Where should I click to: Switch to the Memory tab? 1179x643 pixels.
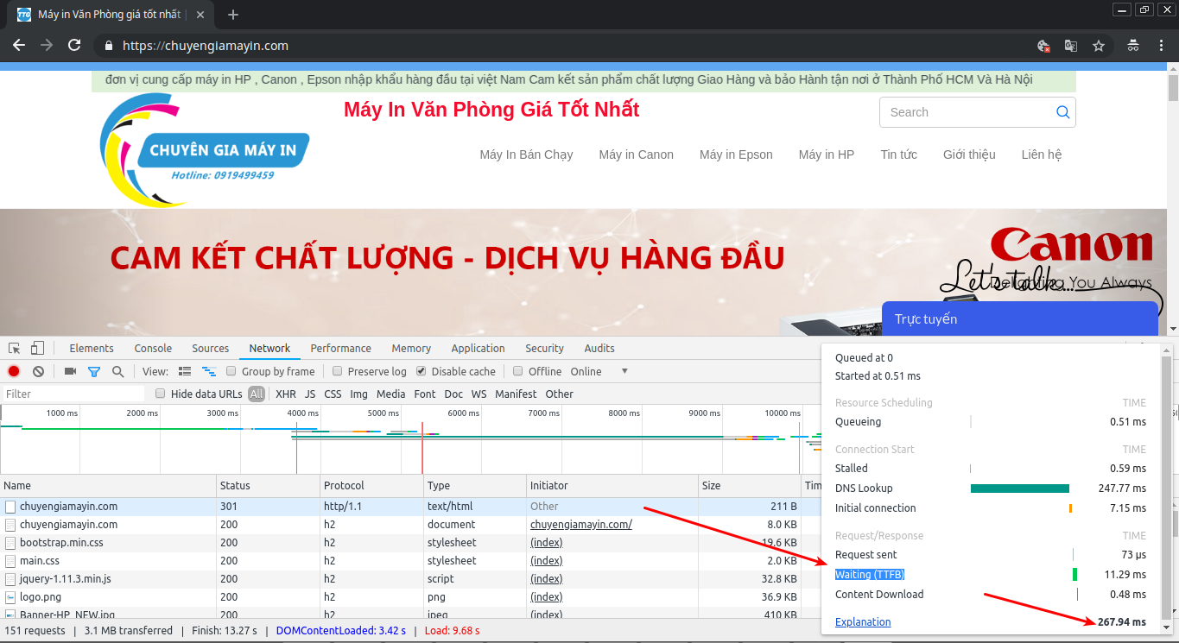pyautogui.click(x=411, y=349)
